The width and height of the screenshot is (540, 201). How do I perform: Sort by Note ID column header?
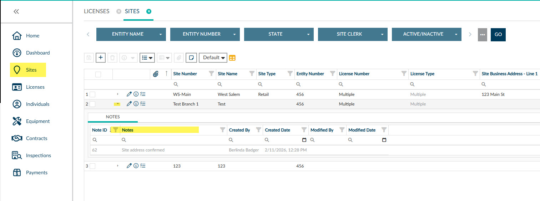(100, 130)
